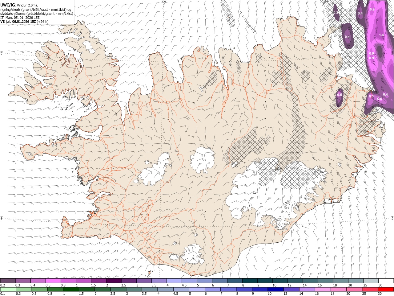
Task: Click the '1.4' snowfall value on the map
Action: pos(381,35)
